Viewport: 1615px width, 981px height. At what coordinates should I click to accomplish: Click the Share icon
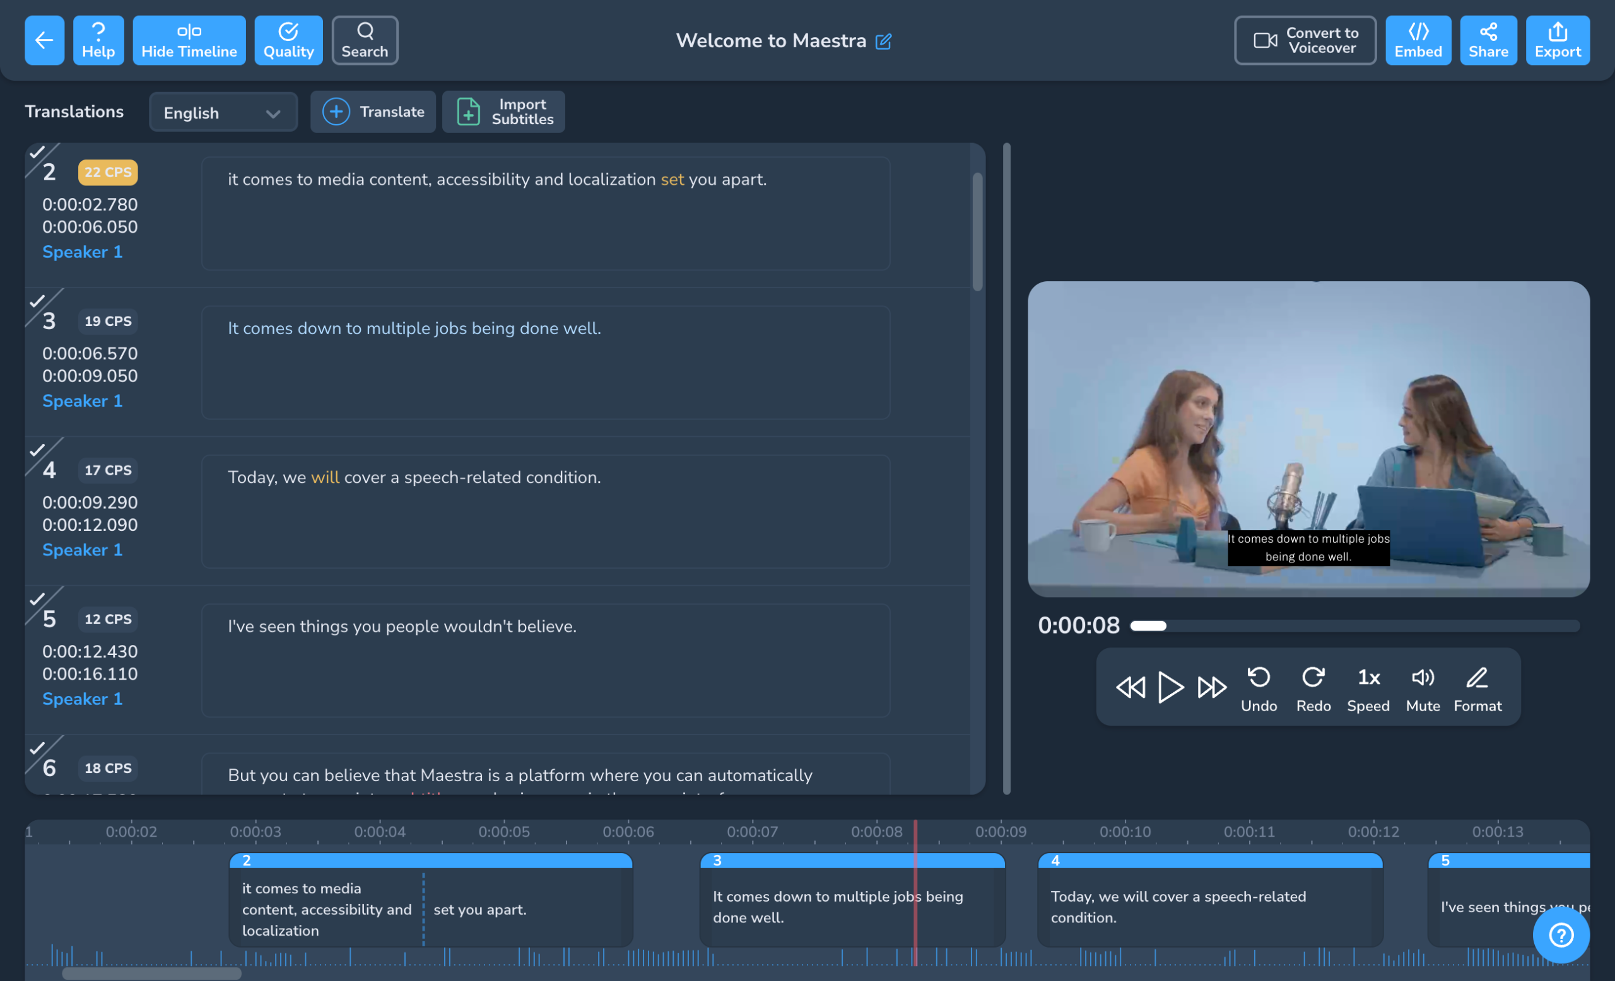1488,40
